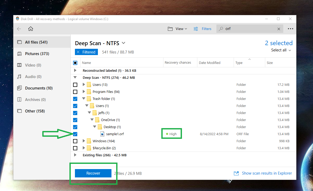Click the Program Files folder icon
This screenshot has height=191, width=313.
[x=89, y=92]
